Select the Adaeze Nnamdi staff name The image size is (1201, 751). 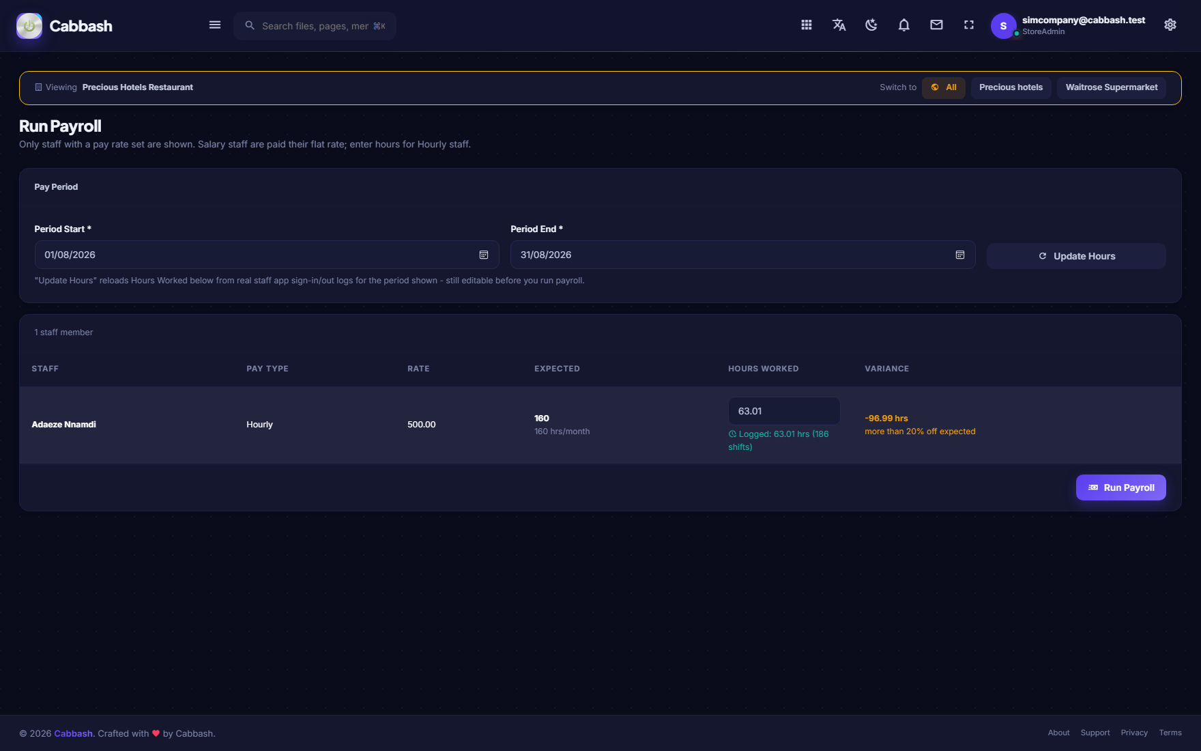click(x=64, y=425)
